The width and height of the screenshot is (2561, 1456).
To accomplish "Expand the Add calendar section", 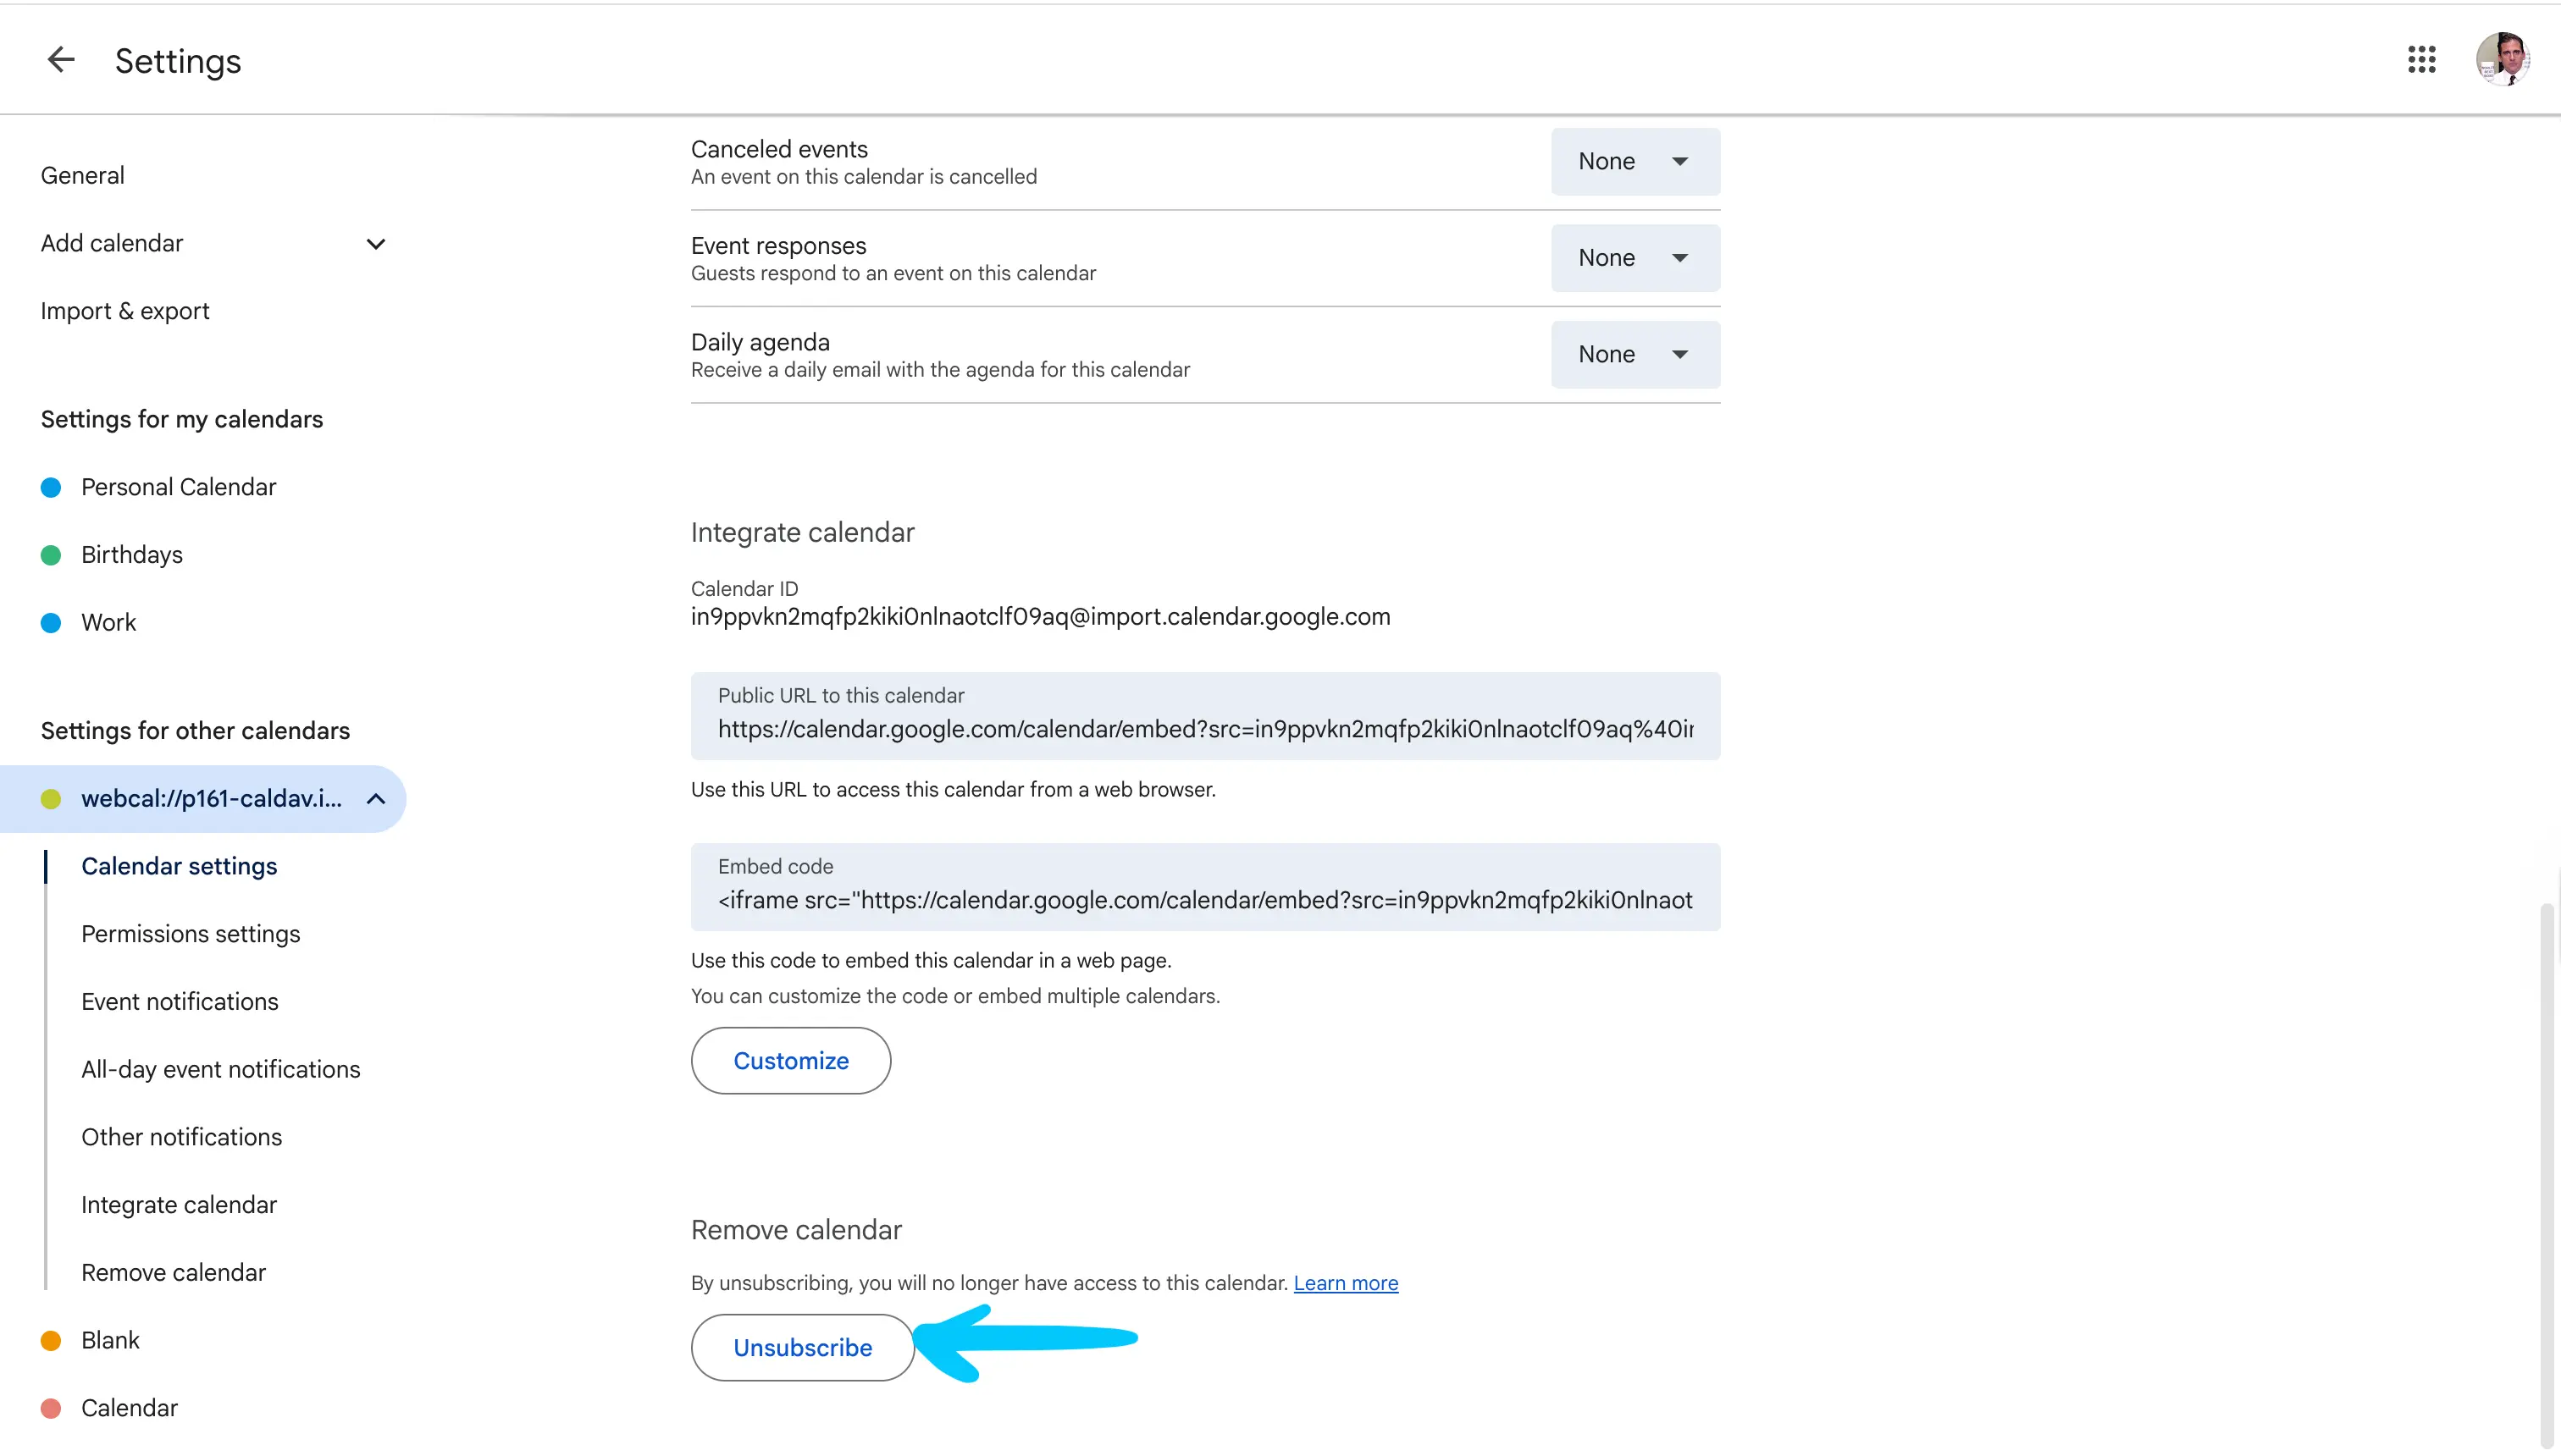I will pyautogui.click(x=375, y=244).
